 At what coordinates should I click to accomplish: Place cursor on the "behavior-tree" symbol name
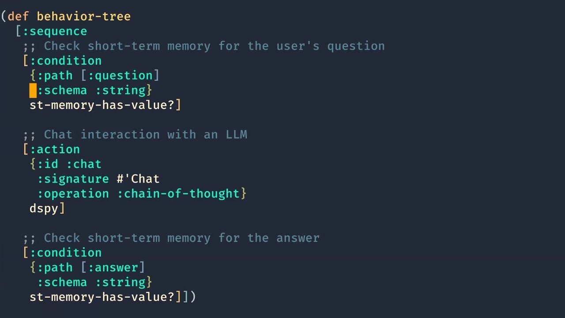83,17
